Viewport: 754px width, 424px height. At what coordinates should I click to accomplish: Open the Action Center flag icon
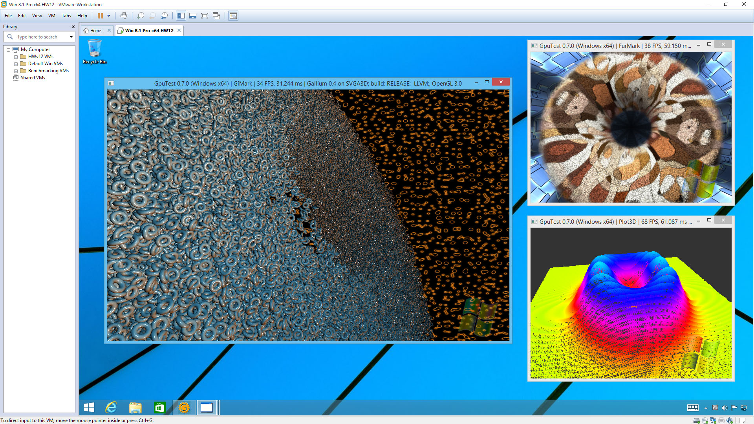point(734,408)
